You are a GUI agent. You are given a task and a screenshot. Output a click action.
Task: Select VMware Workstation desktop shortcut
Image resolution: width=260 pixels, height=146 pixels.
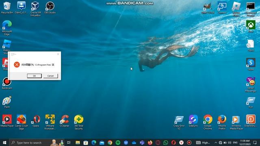tap(50, 122)
